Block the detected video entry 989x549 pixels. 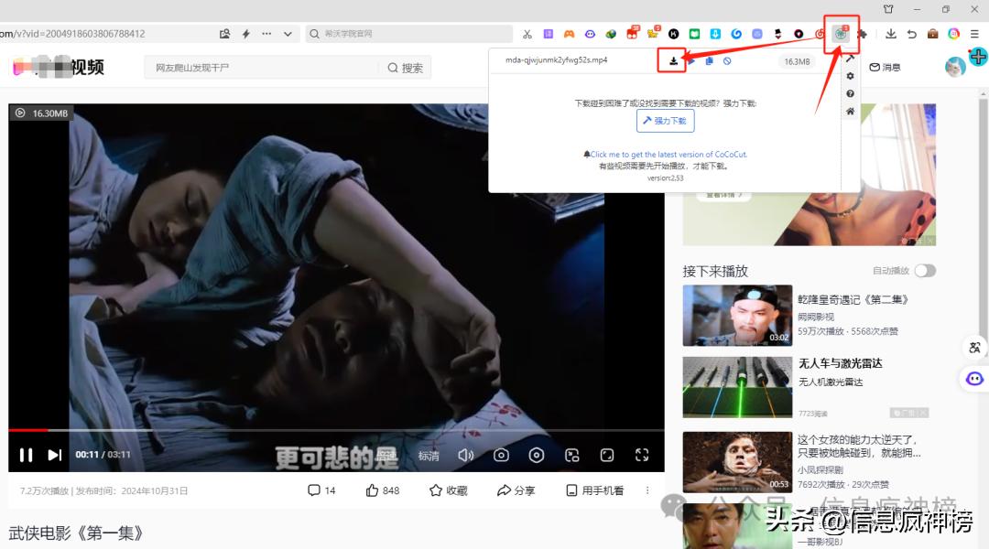coord(727,61)
